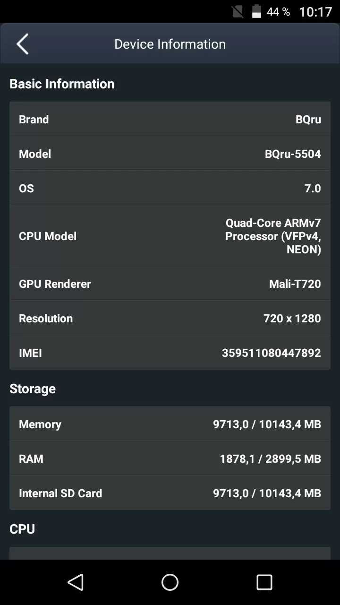Tap the CPU Model row

click(x=170, y=236)
